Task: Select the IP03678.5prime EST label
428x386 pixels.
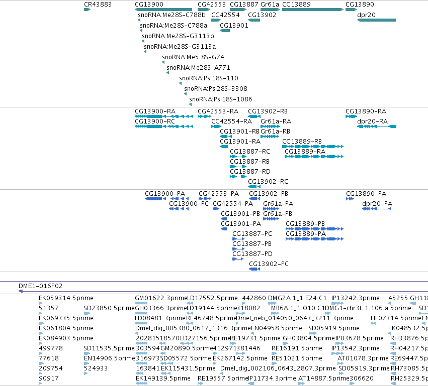Action: (x=360, y=338)
